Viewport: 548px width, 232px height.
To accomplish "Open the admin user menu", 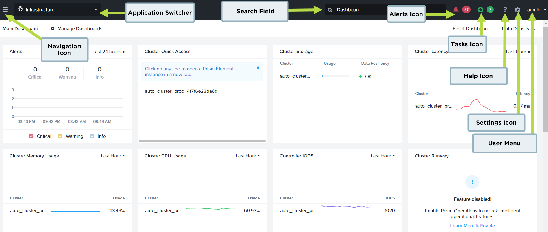I will coord(536,10).
